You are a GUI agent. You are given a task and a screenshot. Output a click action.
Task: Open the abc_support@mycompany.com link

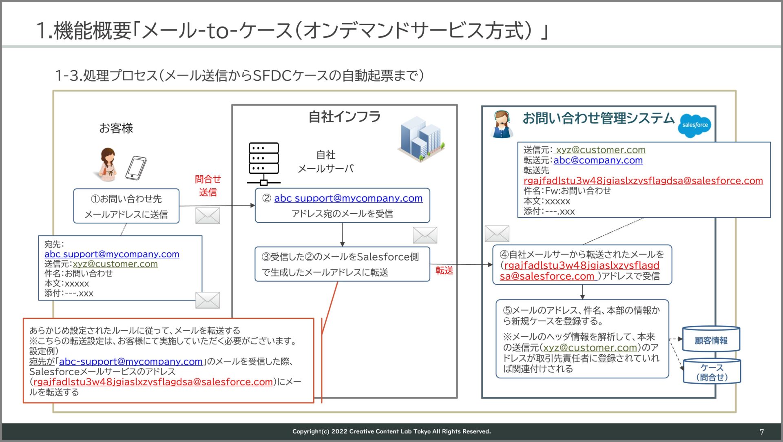coord(112,254)
